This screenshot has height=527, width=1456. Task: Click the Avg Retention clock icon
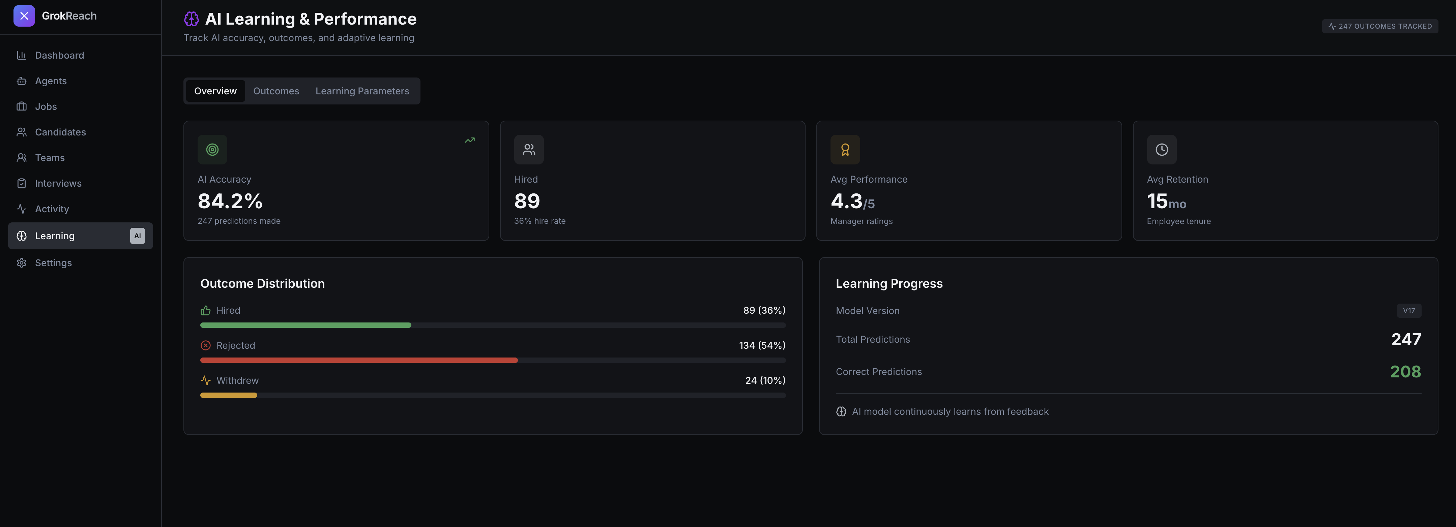[x=1161, y=149]
